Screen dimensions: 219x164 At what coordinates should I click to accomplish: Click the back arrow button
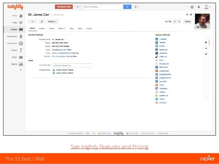point(33,22)
